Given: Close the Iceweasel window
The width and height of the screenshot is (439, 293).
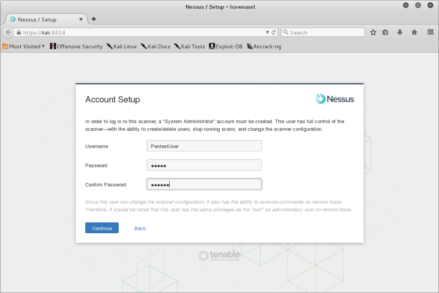Looking at the screenshot, I should 431,5.
